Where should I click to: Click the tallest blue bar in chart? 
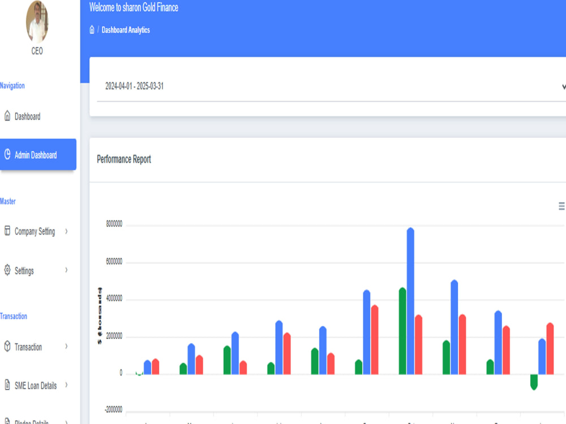[x=410, y=301]
